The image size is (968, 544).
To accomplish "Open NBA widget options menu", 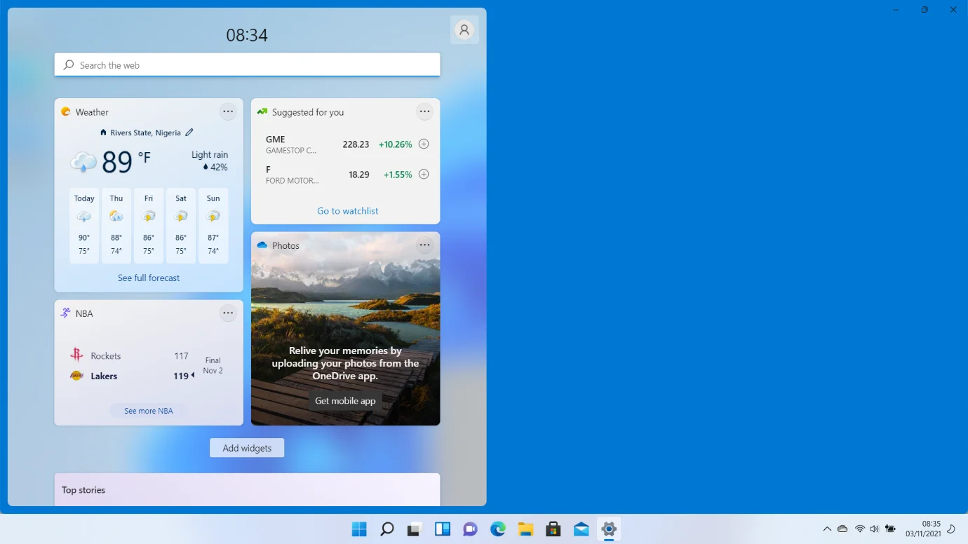I will (228, 313).
